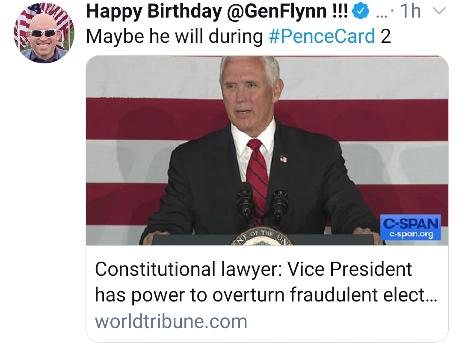
Task: Click the number 2 after the hashtag
Action: tap(385, 37)
